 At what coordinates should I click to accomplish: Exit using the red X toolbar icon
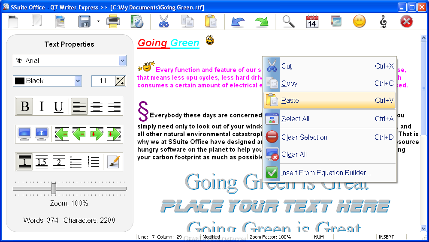407,21
